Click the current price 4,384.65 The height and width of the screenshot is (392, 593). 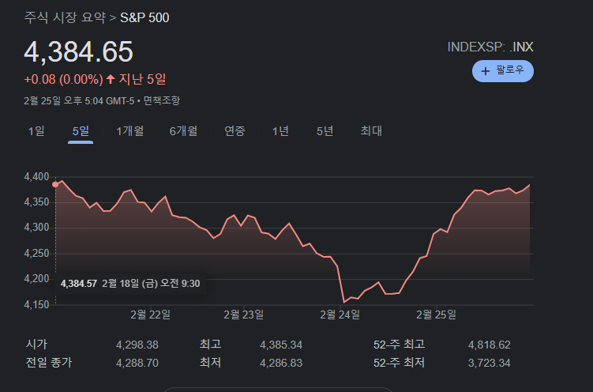(x=78, y=51)
